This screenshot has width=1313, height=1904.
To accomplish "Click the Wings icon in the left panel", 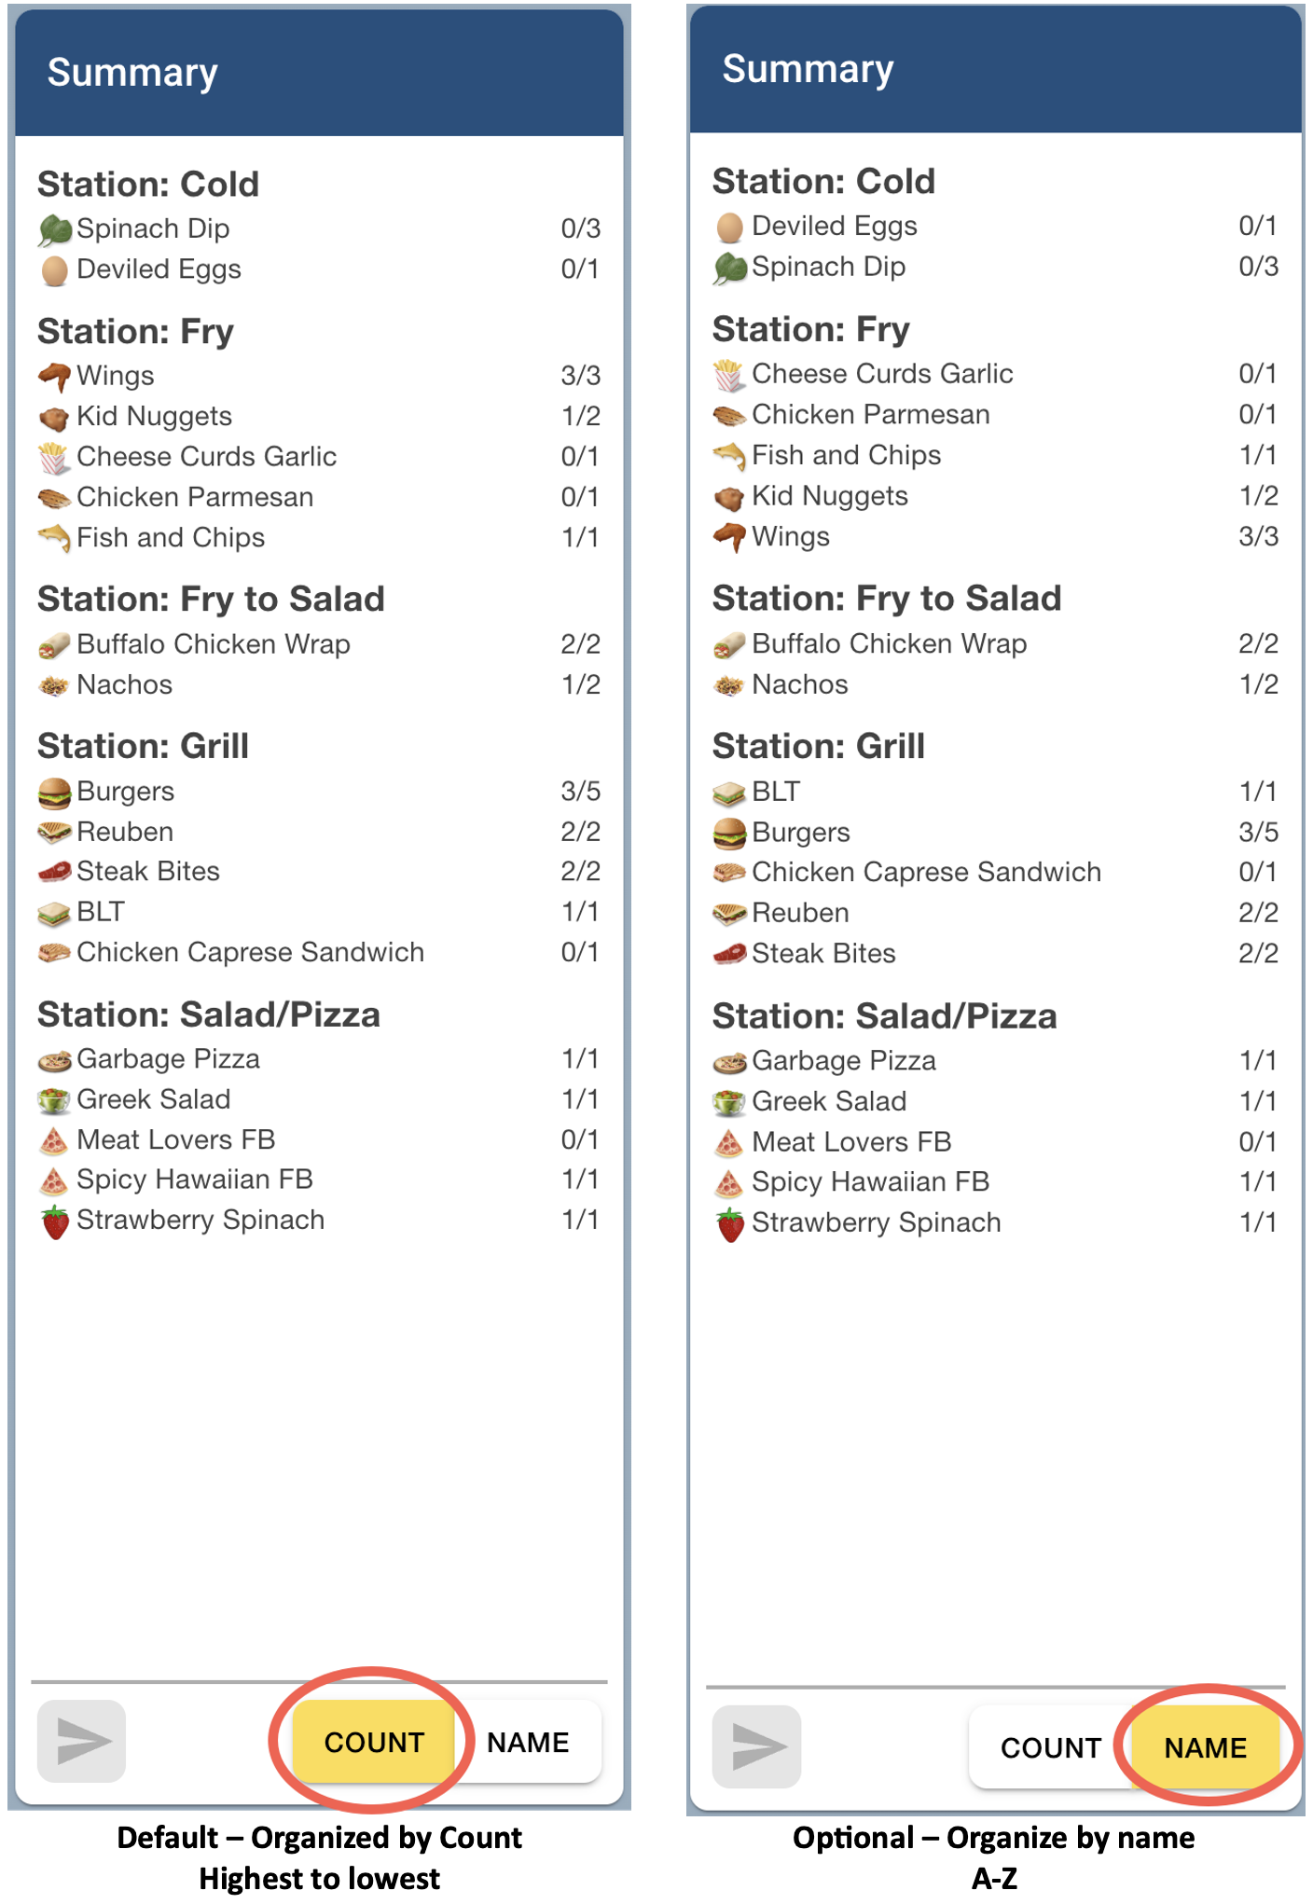I will click(55, 377).
